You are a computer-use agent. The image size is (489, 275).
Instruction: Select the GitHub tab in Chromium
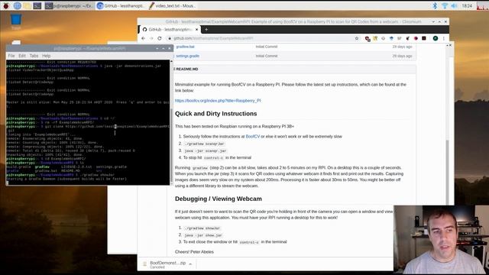pos(170,29)
